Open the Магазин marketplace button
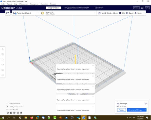Viewport: 151px width, 120px height. point(136,8)
